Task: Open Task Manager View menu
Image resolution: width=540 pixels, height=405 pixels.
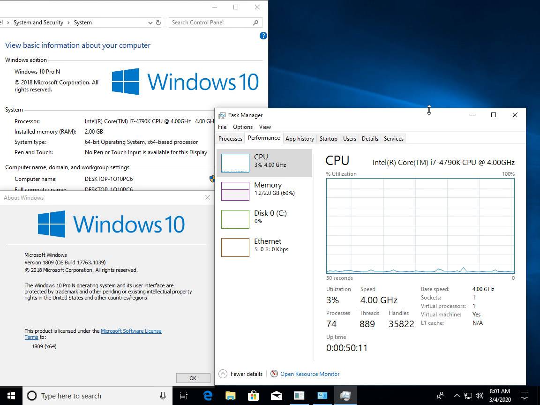Action: pyautogui.click(x=265, y=127)
